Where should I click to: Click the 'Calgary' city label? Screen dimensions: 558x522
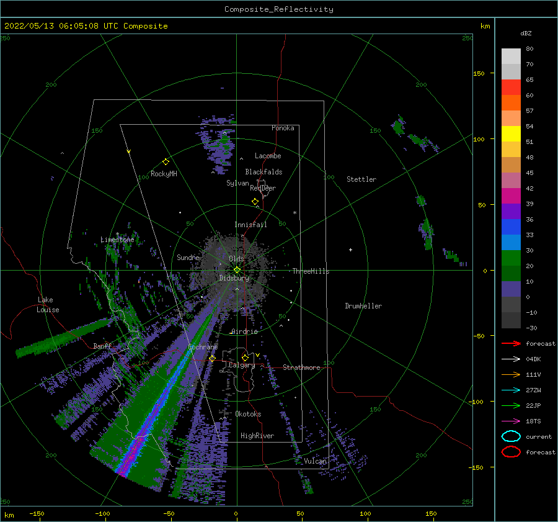tap(242, 365)
